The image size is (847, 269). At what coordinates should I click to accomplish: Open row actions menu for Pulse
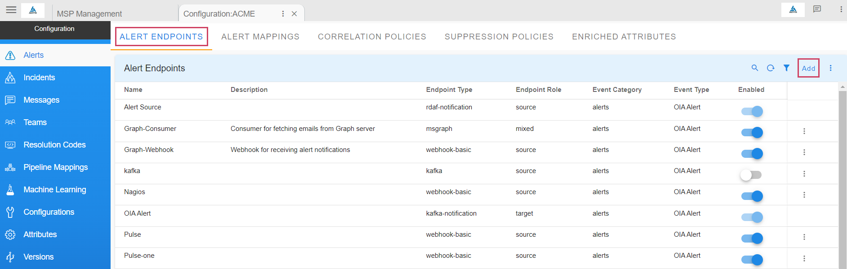(804, 237)
